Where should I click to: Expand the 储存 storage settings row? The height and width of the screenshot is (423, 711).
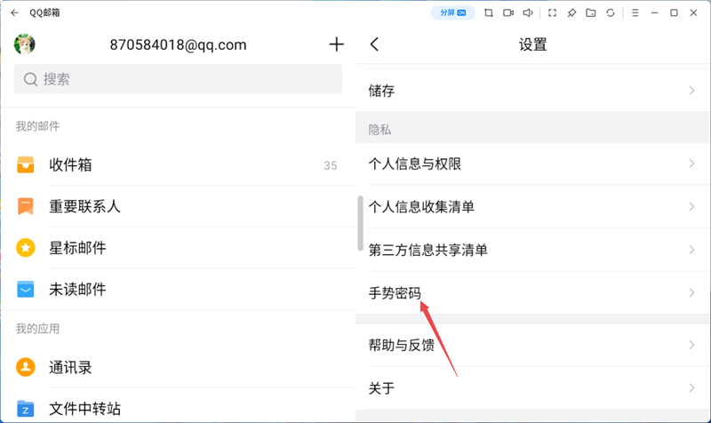[531, 91]
